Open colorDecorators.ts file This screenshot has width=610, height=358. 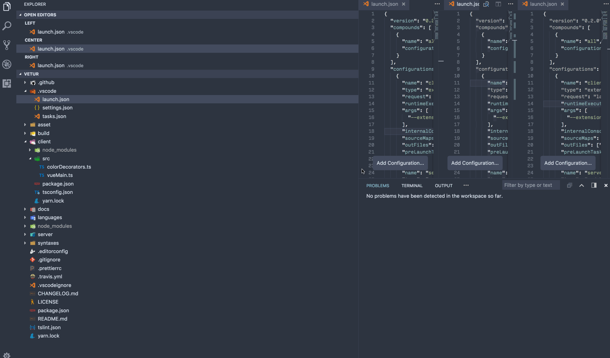pos(187,167)
